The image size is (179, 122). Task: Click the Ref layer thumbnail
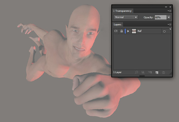tap(134, 31)
